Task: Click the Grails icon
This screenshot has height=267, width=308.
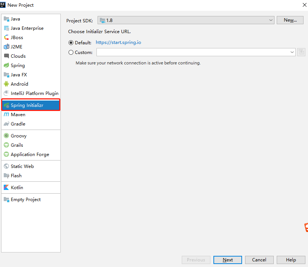Action: (6, 145)
